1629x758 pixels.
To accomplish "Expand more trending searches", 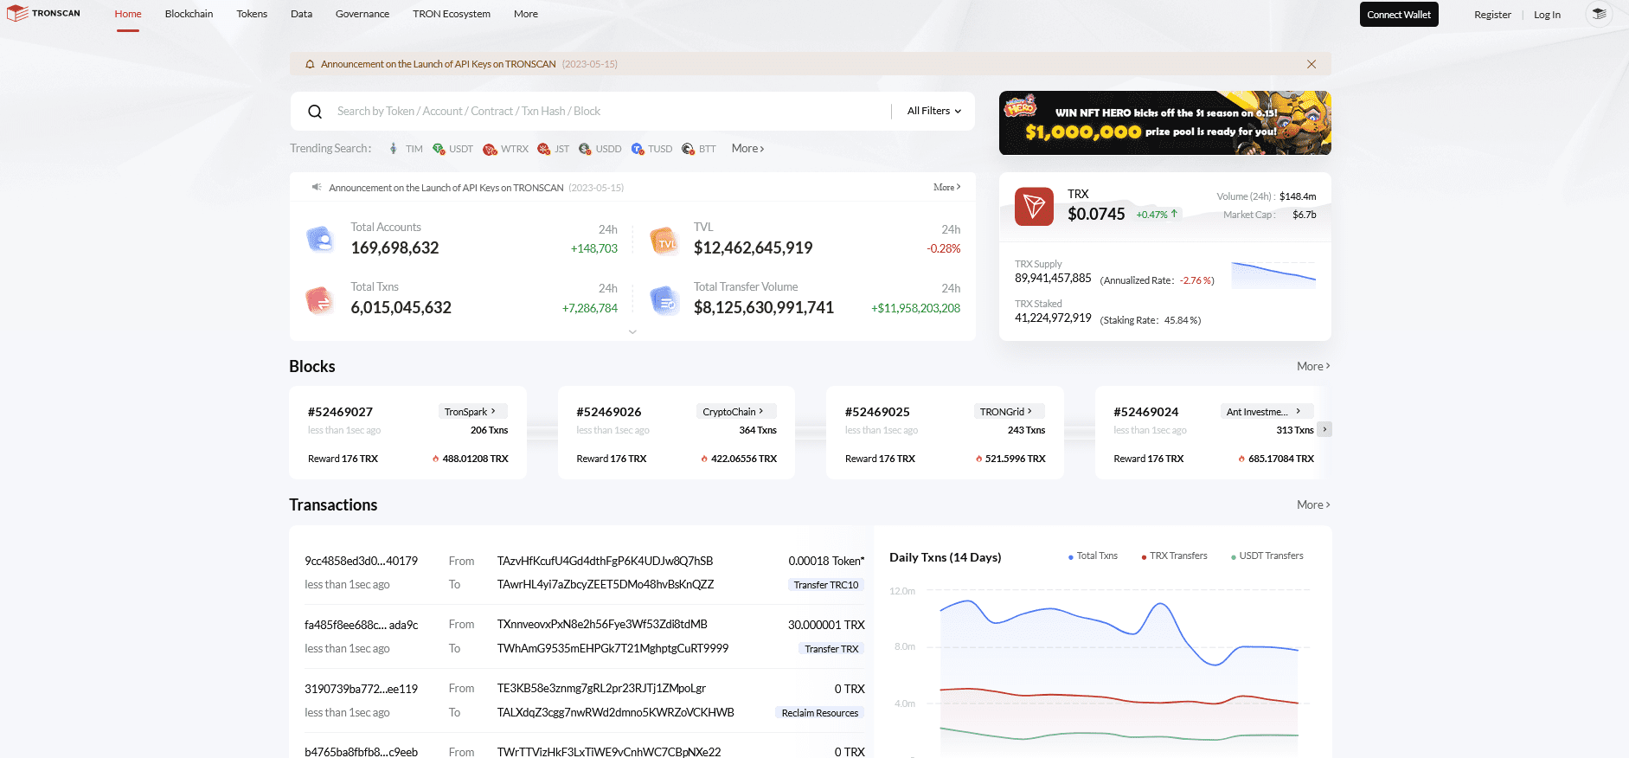I will 747,149.
